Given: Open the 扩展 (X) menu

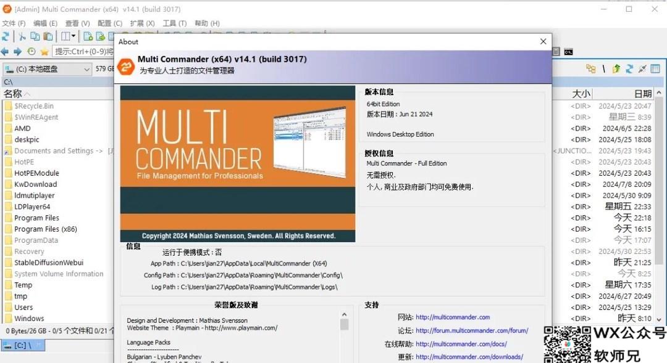Looking at the screenshot, I should tap(142, 23).
